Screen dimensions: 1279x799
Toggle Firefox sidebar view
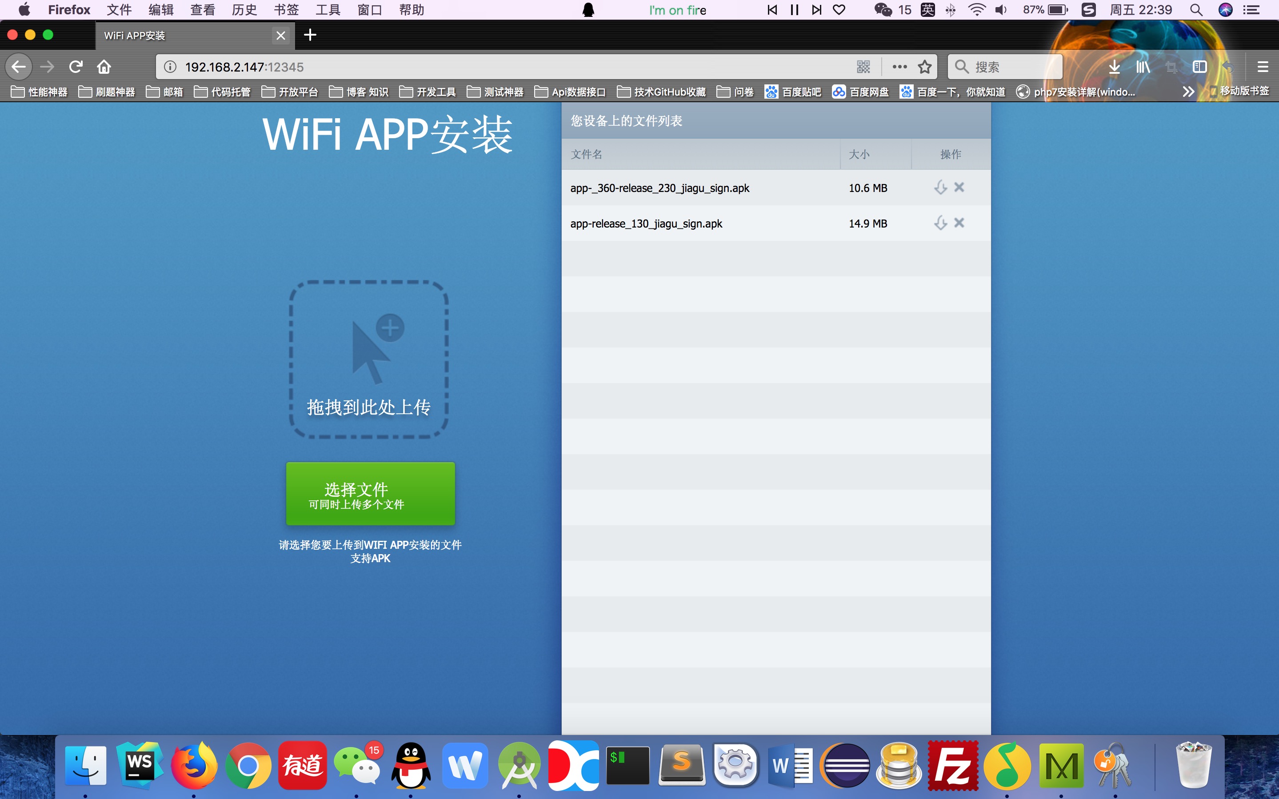[x=1200, y=67]
